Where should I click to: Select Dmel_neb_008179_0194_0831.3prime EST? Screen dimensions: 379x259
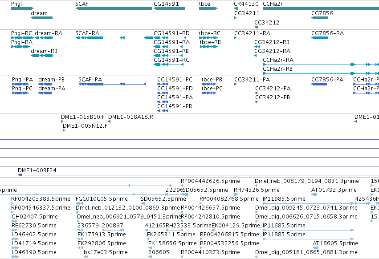(x=307, y=181)
